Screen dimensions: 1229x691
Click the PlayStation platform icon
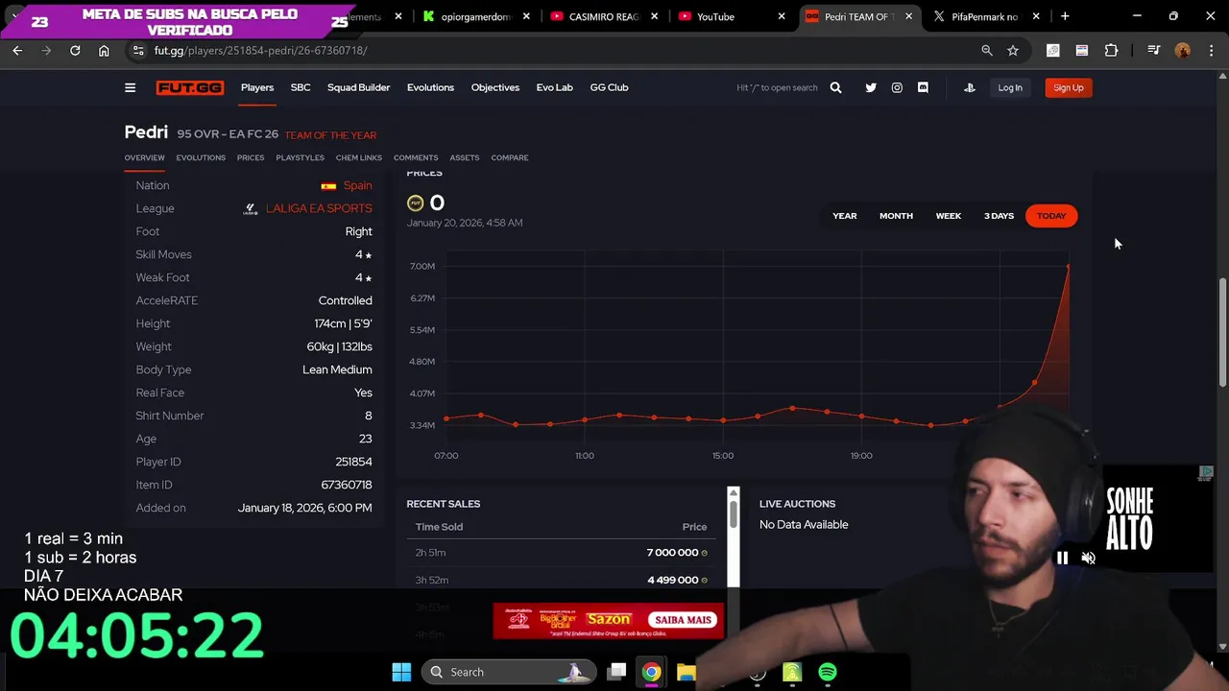[x=970, y=87]
